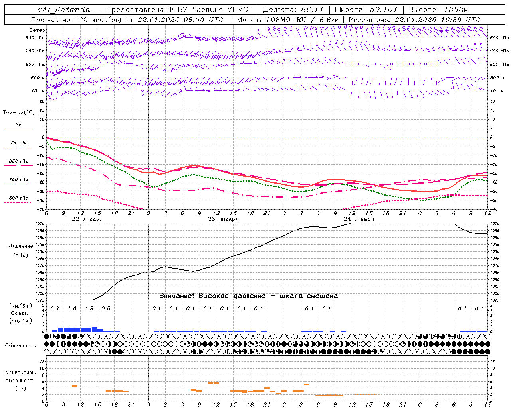Click the 700 гПа label in temperature legend
Image resolution: width=511 pixels, height=408 pixels.
pos(19,180)
